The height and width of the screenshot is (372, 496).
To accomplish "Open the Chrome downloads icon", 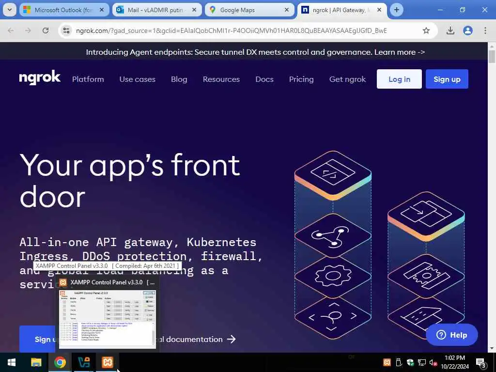I will 450,31.
